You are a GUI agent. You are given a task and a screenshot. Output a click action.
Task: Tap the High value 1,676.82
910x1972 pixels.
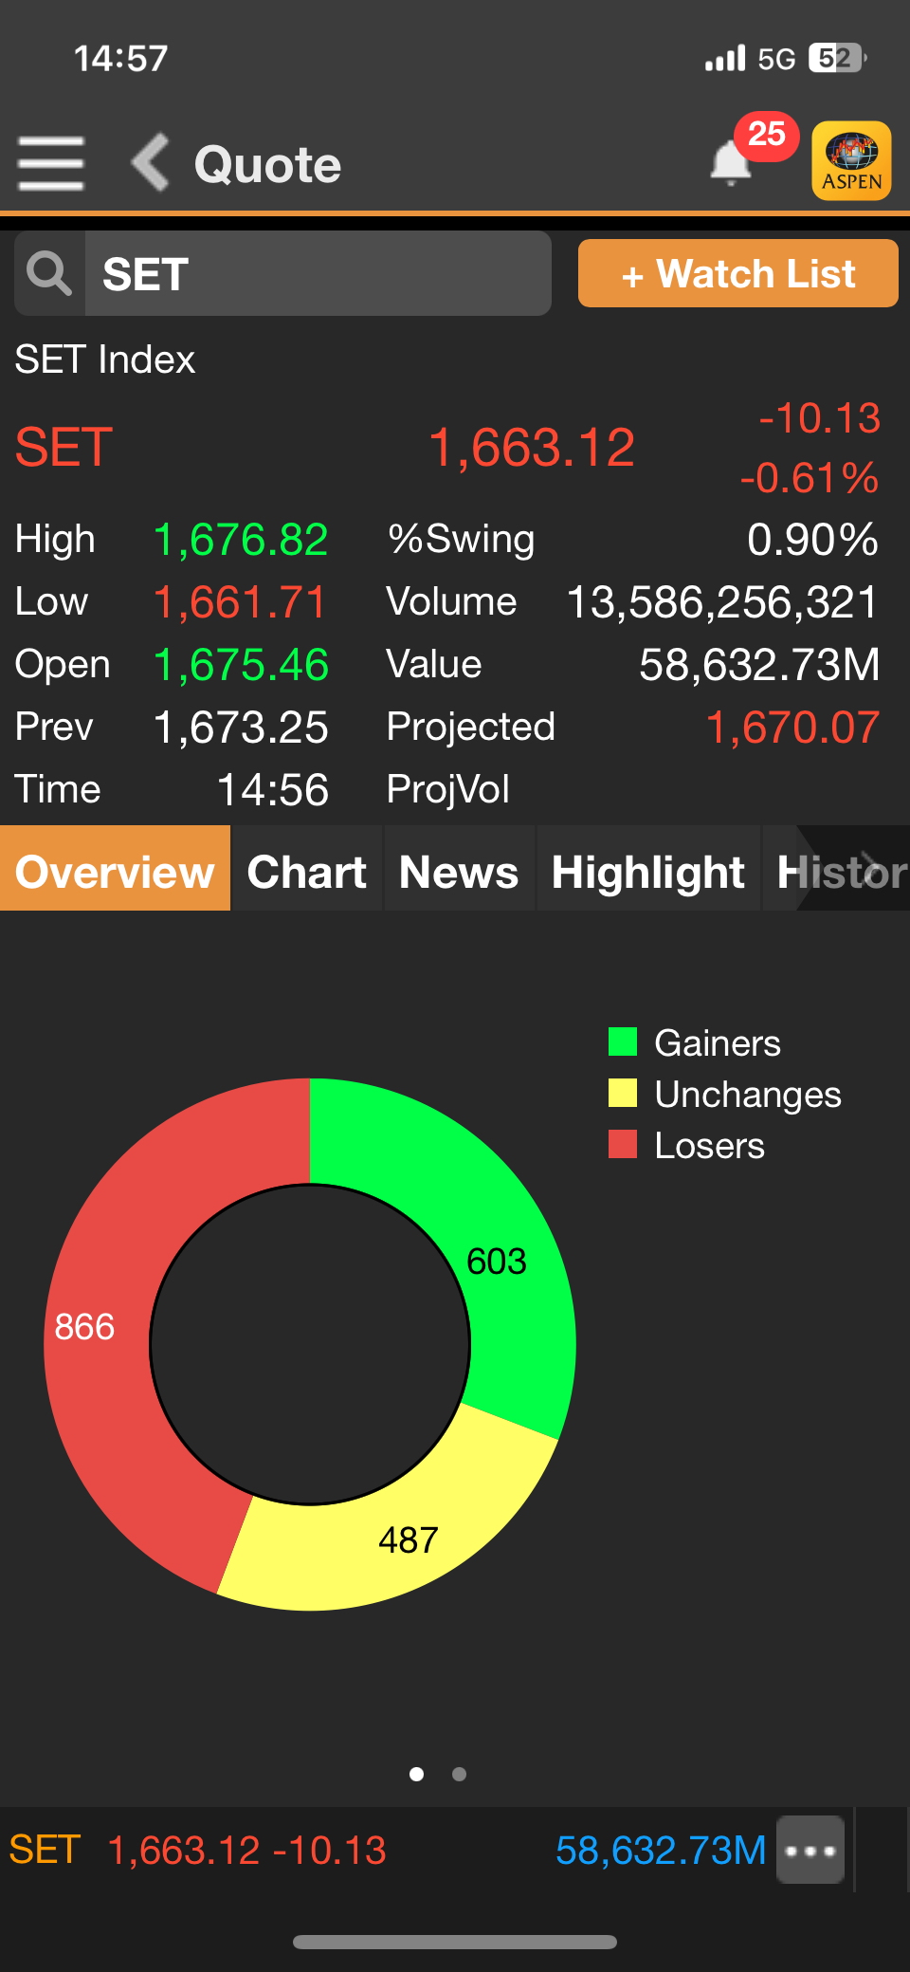coord(241,540)
